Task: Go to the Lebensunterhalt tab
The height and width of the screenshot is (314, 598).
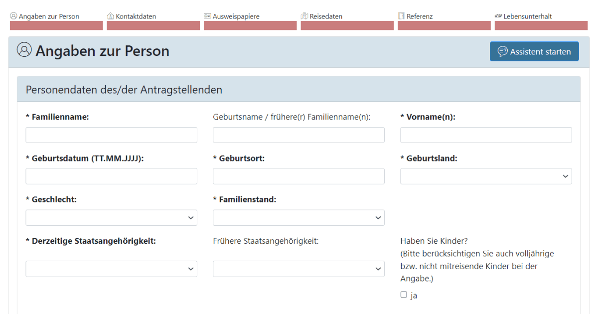Action: [527, 16]
